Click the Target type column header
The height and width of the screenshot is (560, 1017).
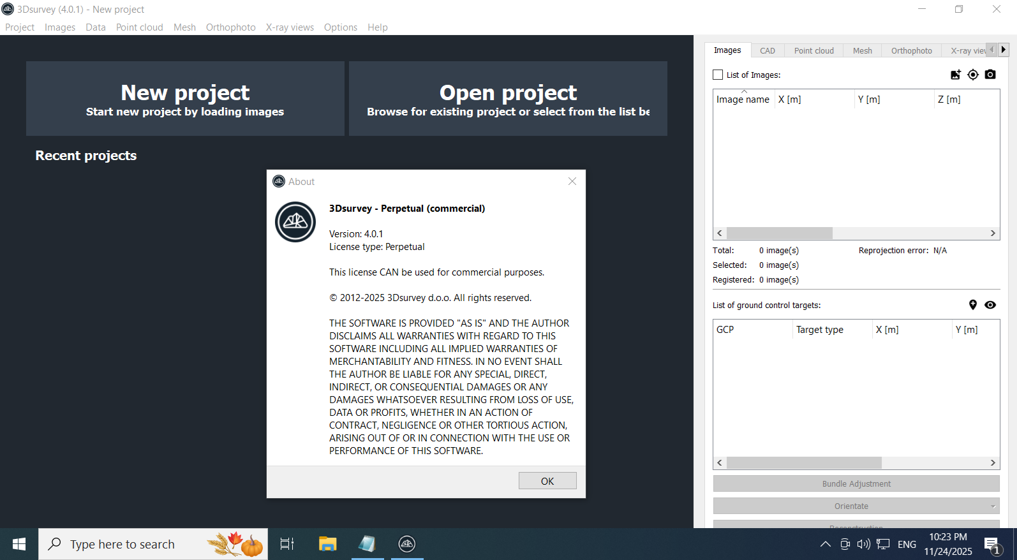click(x=832, y=330)
